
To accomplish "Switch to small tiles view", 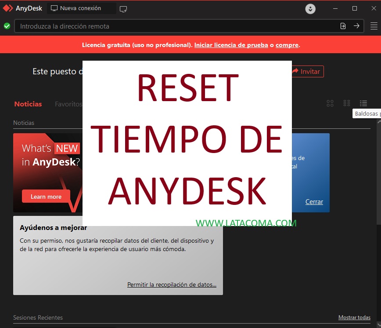I will (347, 103).
